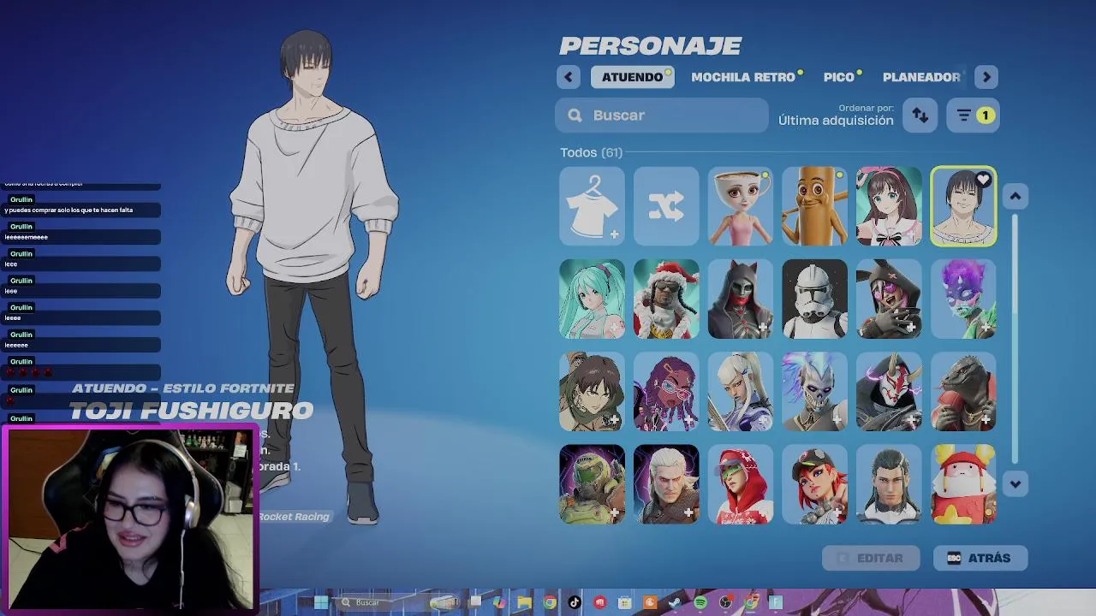
Task: Open the filter options button
Action: (x=974, y=115)
